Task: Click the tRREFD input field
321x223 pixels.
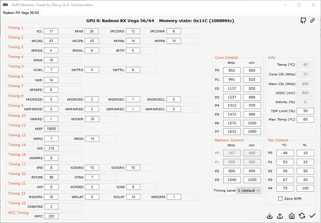Action: pos(51,90)
